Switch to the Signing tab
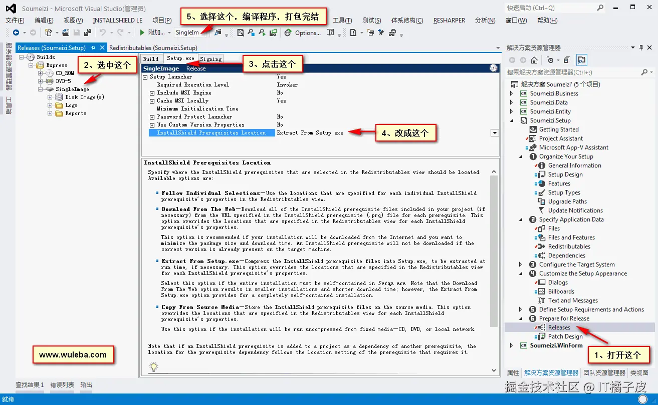658x405 pixels. point(210,58)
